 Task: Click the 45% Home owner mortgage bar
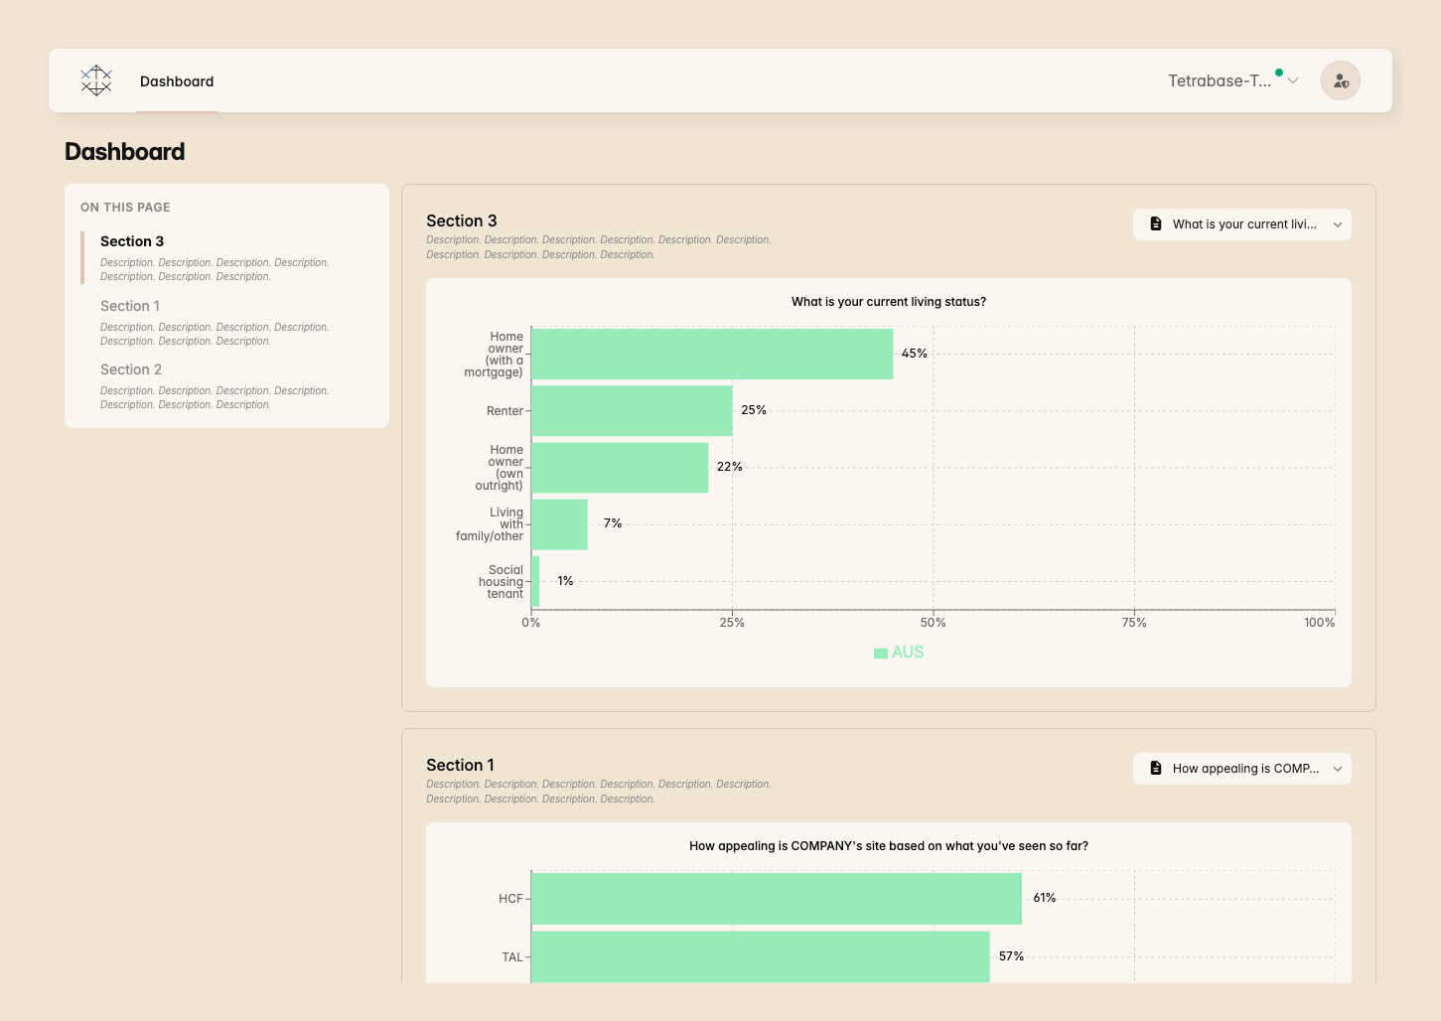(x=712, y=355)
